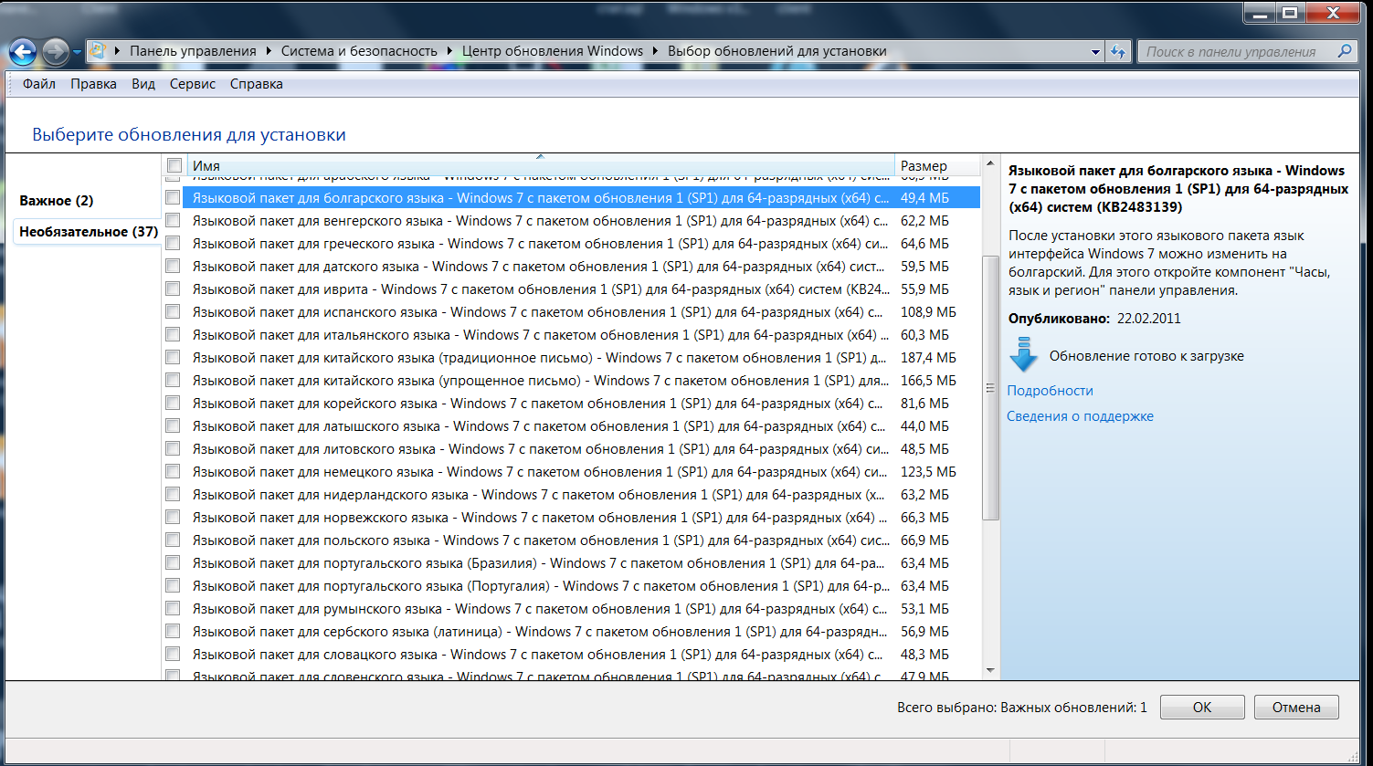Open the 'Сервис' menu
The height and width of the screenshot is (766, 1373).
(x=192, y=84)
